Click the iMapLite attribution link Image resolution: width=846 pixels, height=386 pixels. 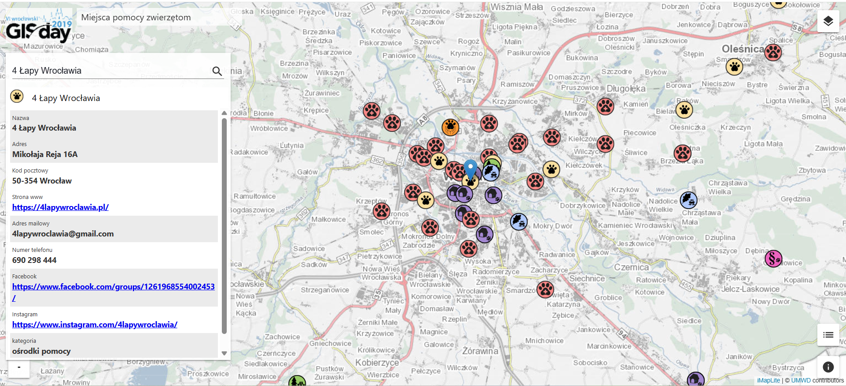(x=768, y=380)
